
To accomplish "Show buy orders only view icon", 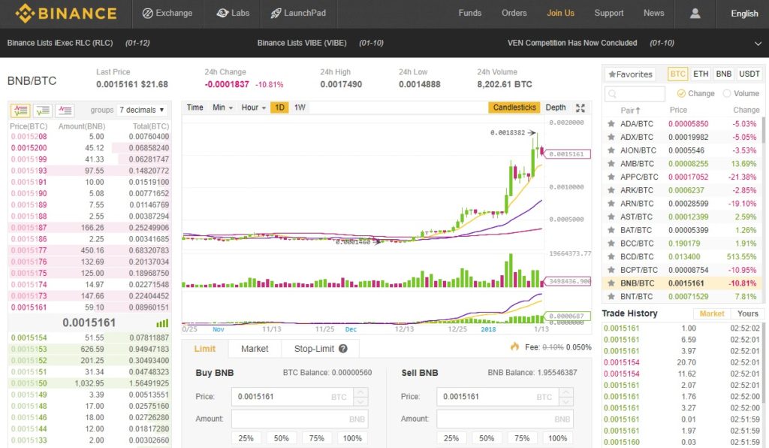I will [x=43, y=110].
